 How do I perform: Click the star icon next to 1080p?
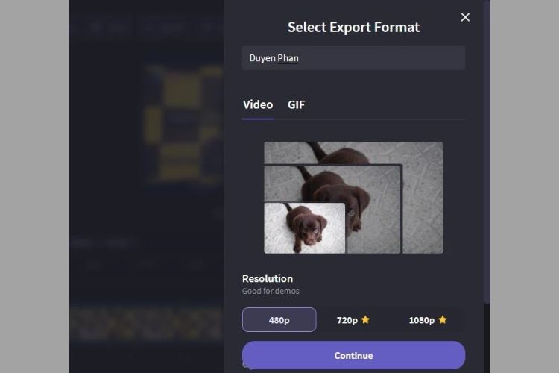443,319
